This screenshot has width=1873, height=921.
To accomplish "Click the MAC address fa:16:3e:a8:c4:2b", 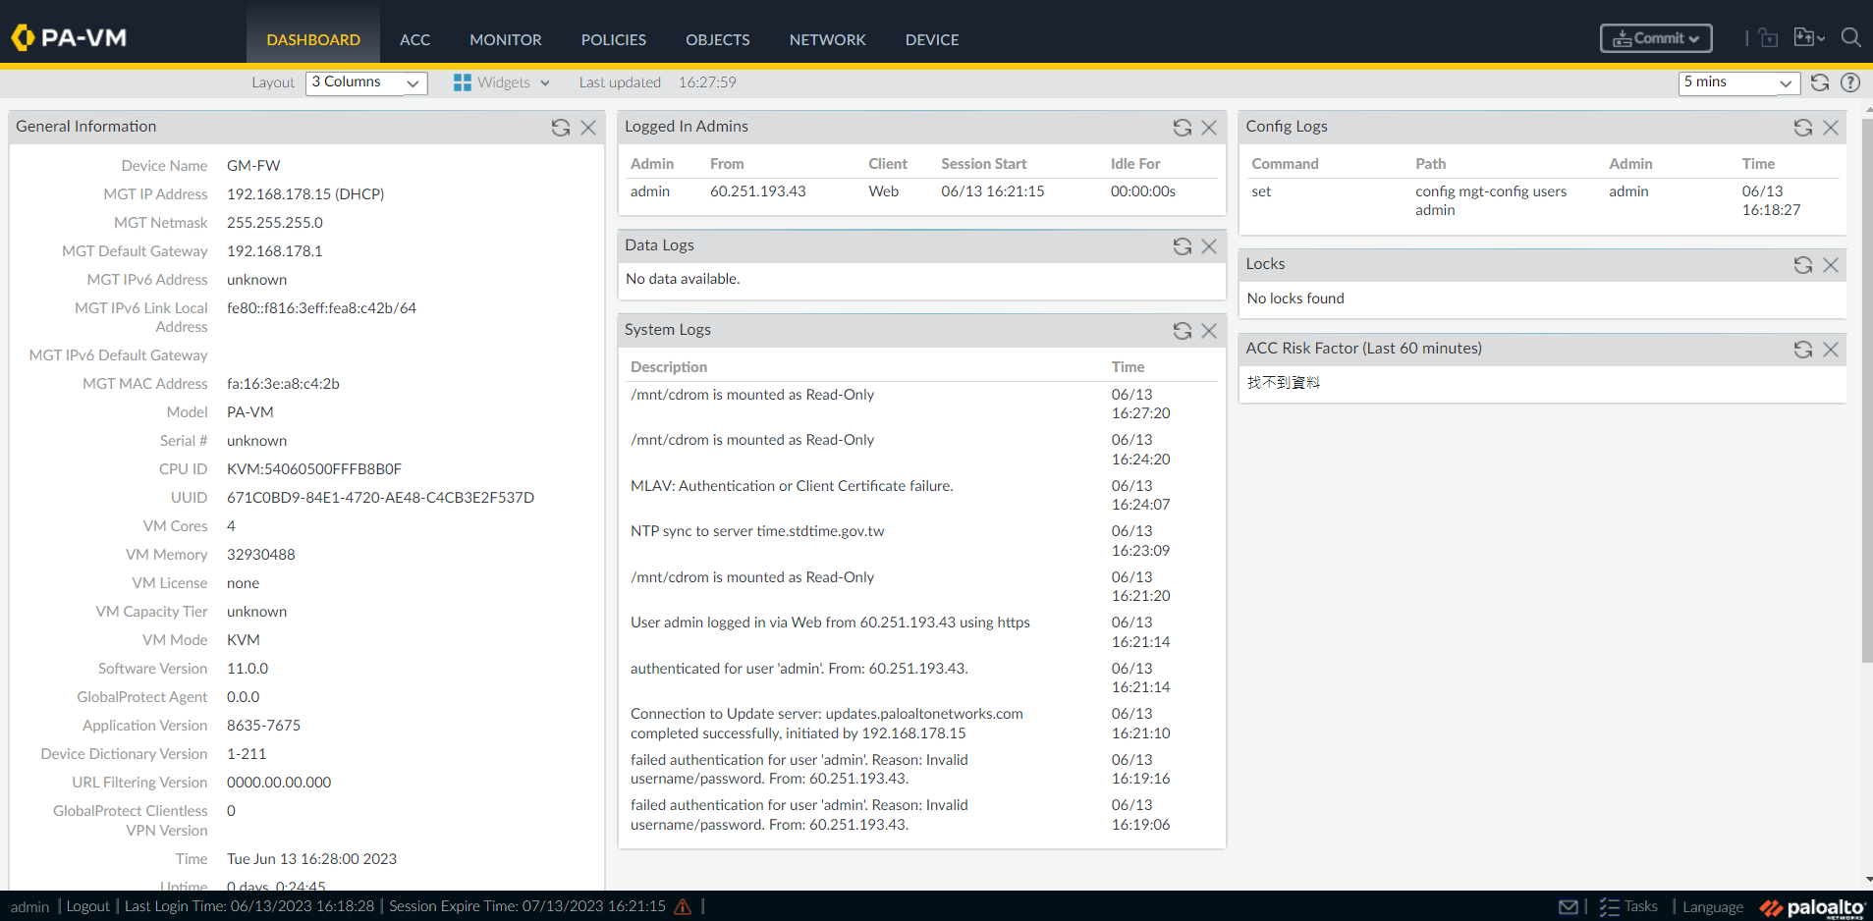I will click(x=283, y=384).
